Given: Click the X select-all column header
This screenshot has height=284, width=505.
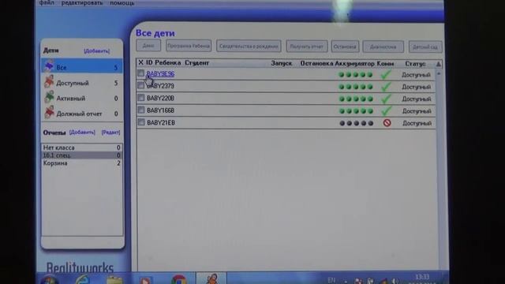Looking at the screenshot, I should click(x=140, y=63).
